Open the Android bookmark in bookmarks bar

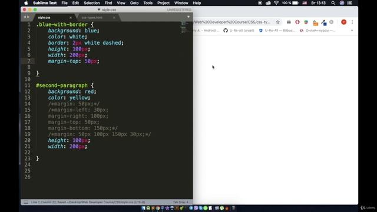coord(206,31)
